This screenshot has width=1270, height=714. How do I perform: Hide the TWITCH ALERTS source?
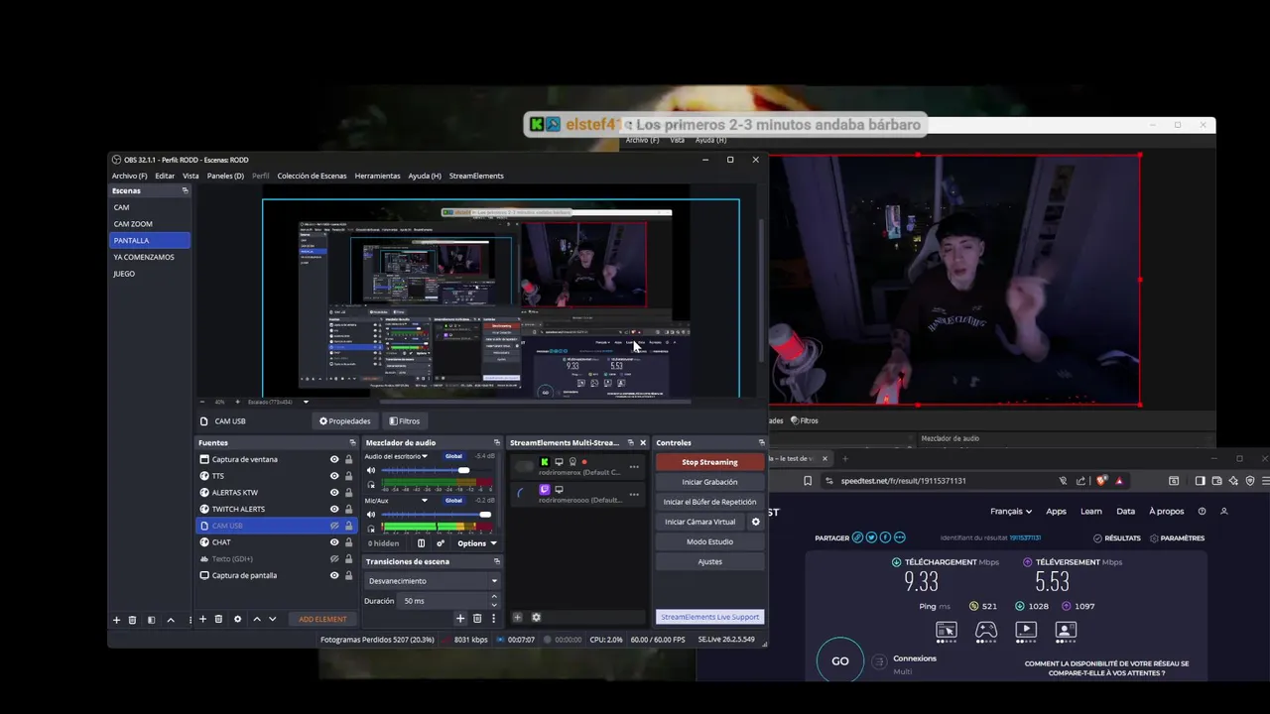click(334, 509)
